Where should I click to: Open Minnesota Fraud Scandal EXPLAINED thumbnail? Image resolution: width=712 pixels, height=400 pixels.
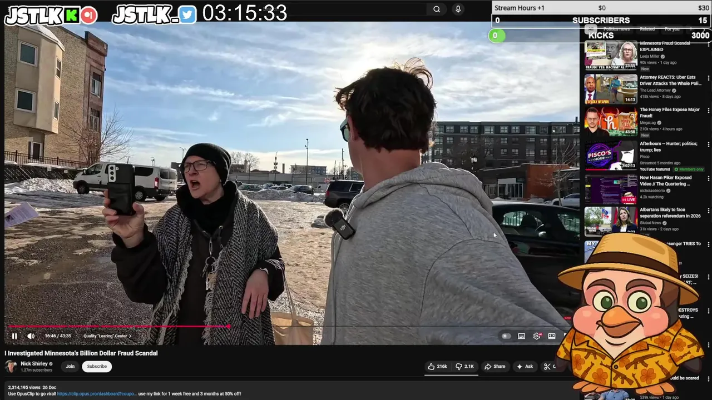pos(611,57)
